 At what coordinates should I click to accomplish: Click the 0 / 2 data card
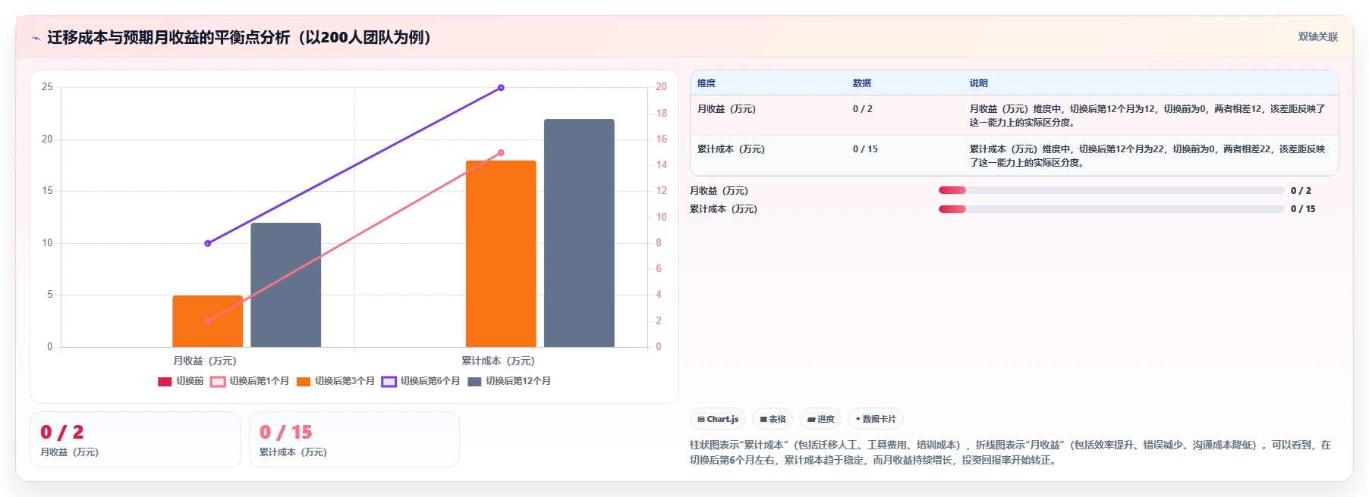[x=135, y=439]
